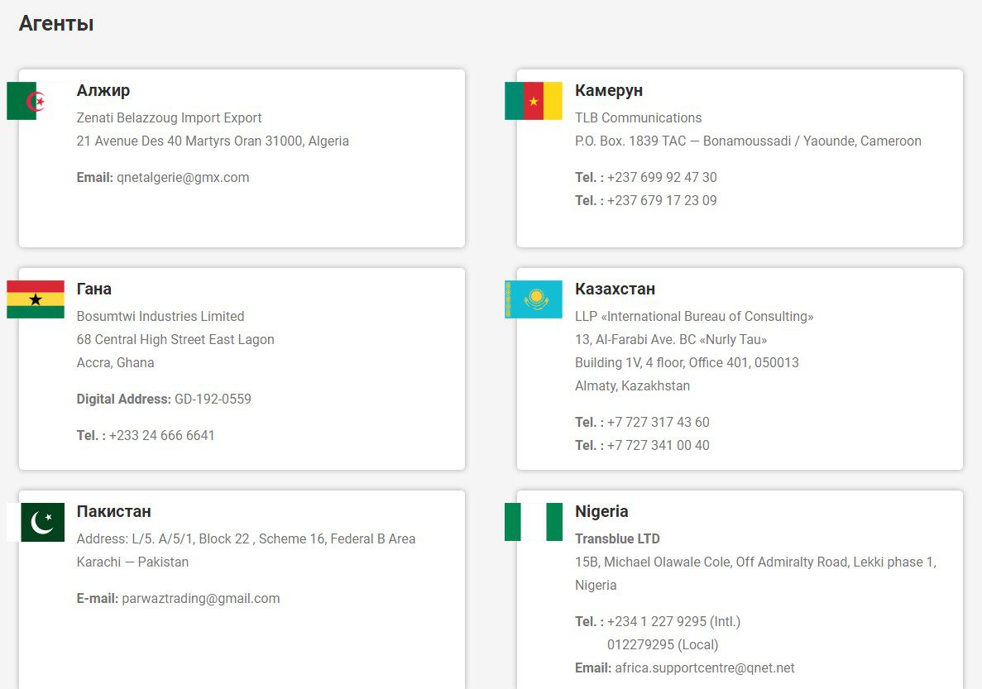Click the parwaztrading@gmail.com email address
Viewport: 982px width, 689px height.
[x=201, y=598]
